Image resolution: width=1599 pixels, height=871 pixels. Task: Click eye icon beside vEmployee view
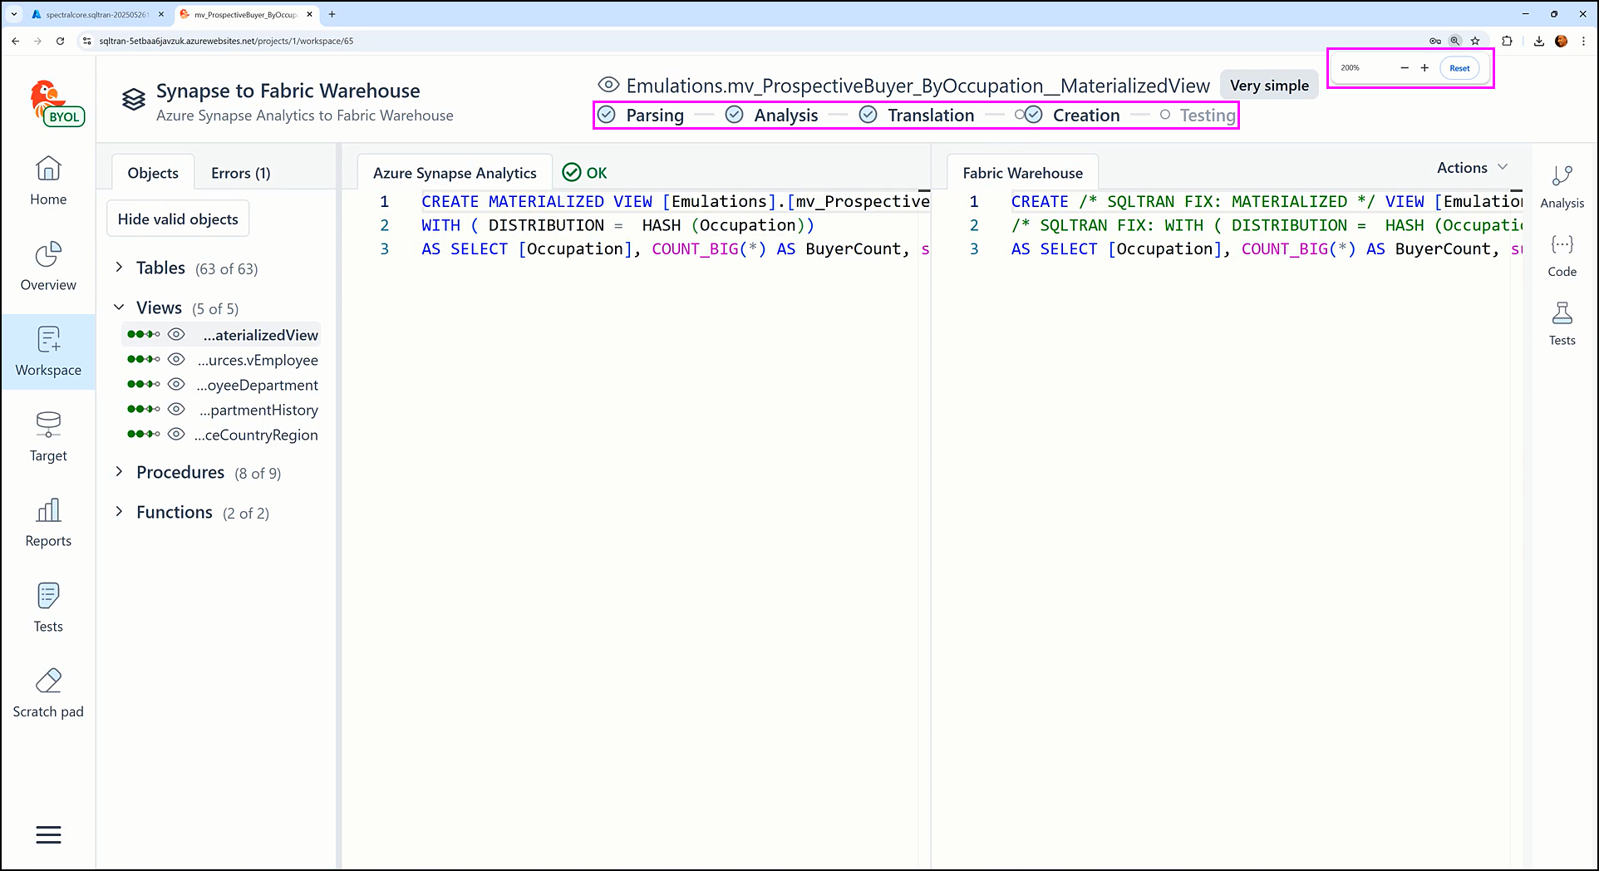click(x=176, y=360)
